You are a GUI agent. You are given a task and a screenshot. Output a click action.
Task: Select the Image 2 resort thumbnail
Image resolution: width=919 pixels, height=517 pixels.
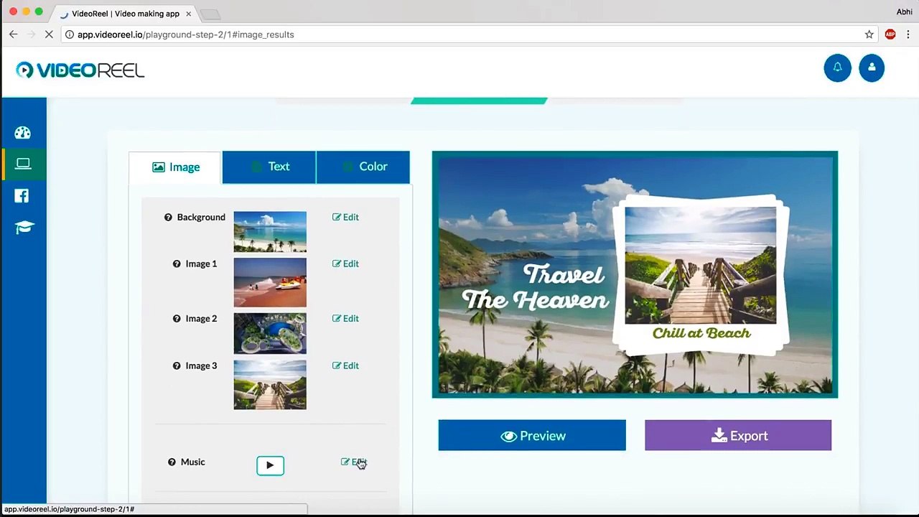pos(270,333)
